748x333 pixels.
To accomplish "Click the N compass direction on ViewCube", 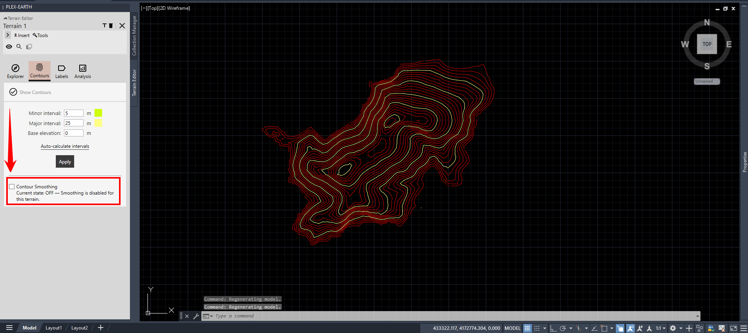I will tap(707, 23).
